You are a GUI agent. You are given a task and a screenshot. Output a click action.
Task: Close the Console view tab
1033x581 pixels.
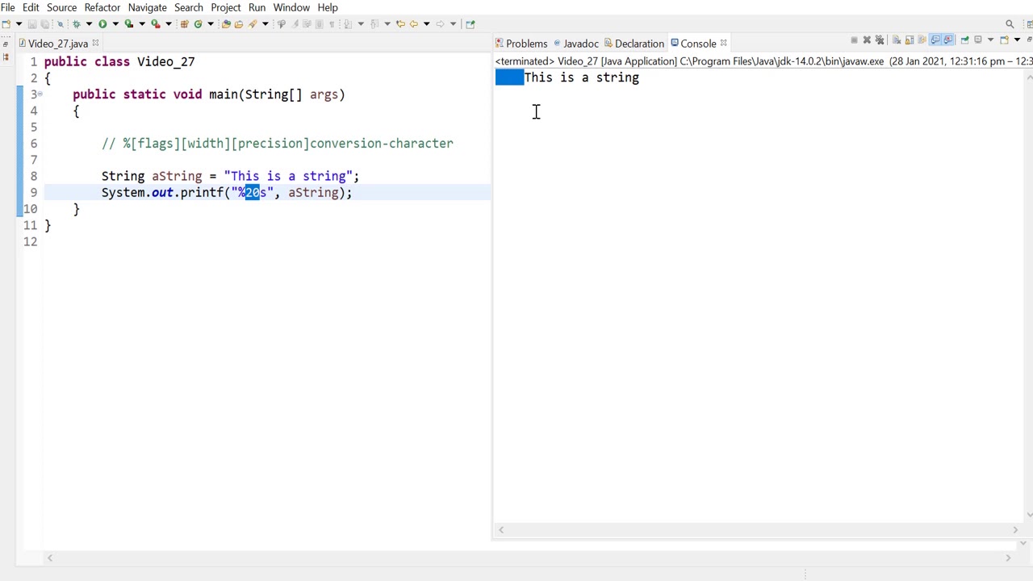724,44
